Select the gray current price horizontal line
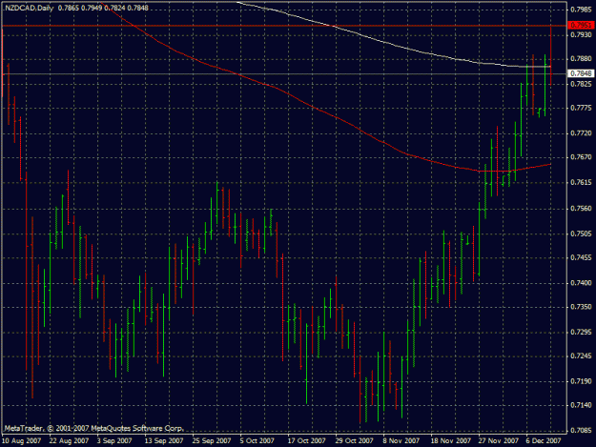Image resolution: width=596 pixels, height=447 pixels. click(285, 73)
